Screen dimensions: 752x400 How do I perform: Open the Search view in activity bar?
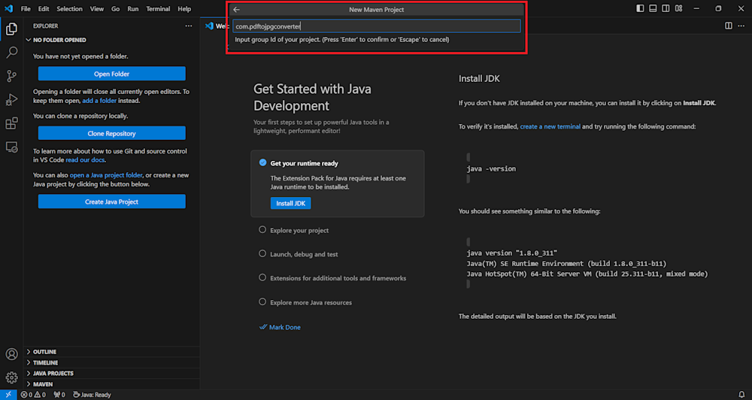click(11, 53)
